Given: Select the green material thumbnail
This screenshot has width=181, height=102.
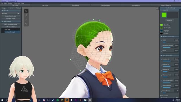Looking at the screenshot, I should (x=164, y=15).
